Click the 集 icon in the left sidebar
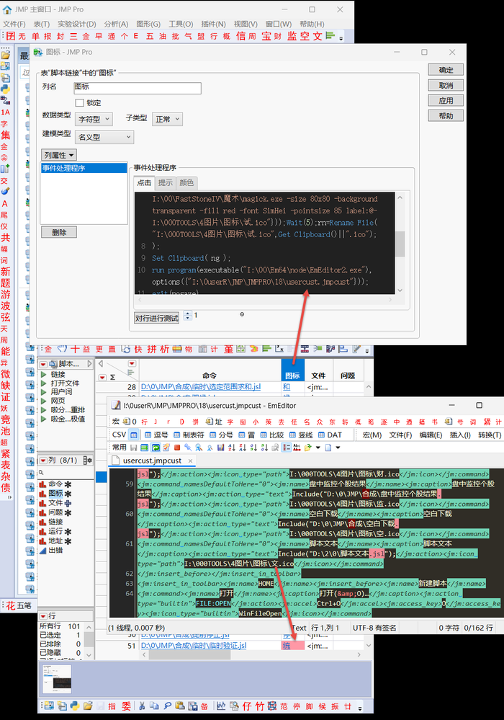The image size is (504, 720). coord(5,135)
